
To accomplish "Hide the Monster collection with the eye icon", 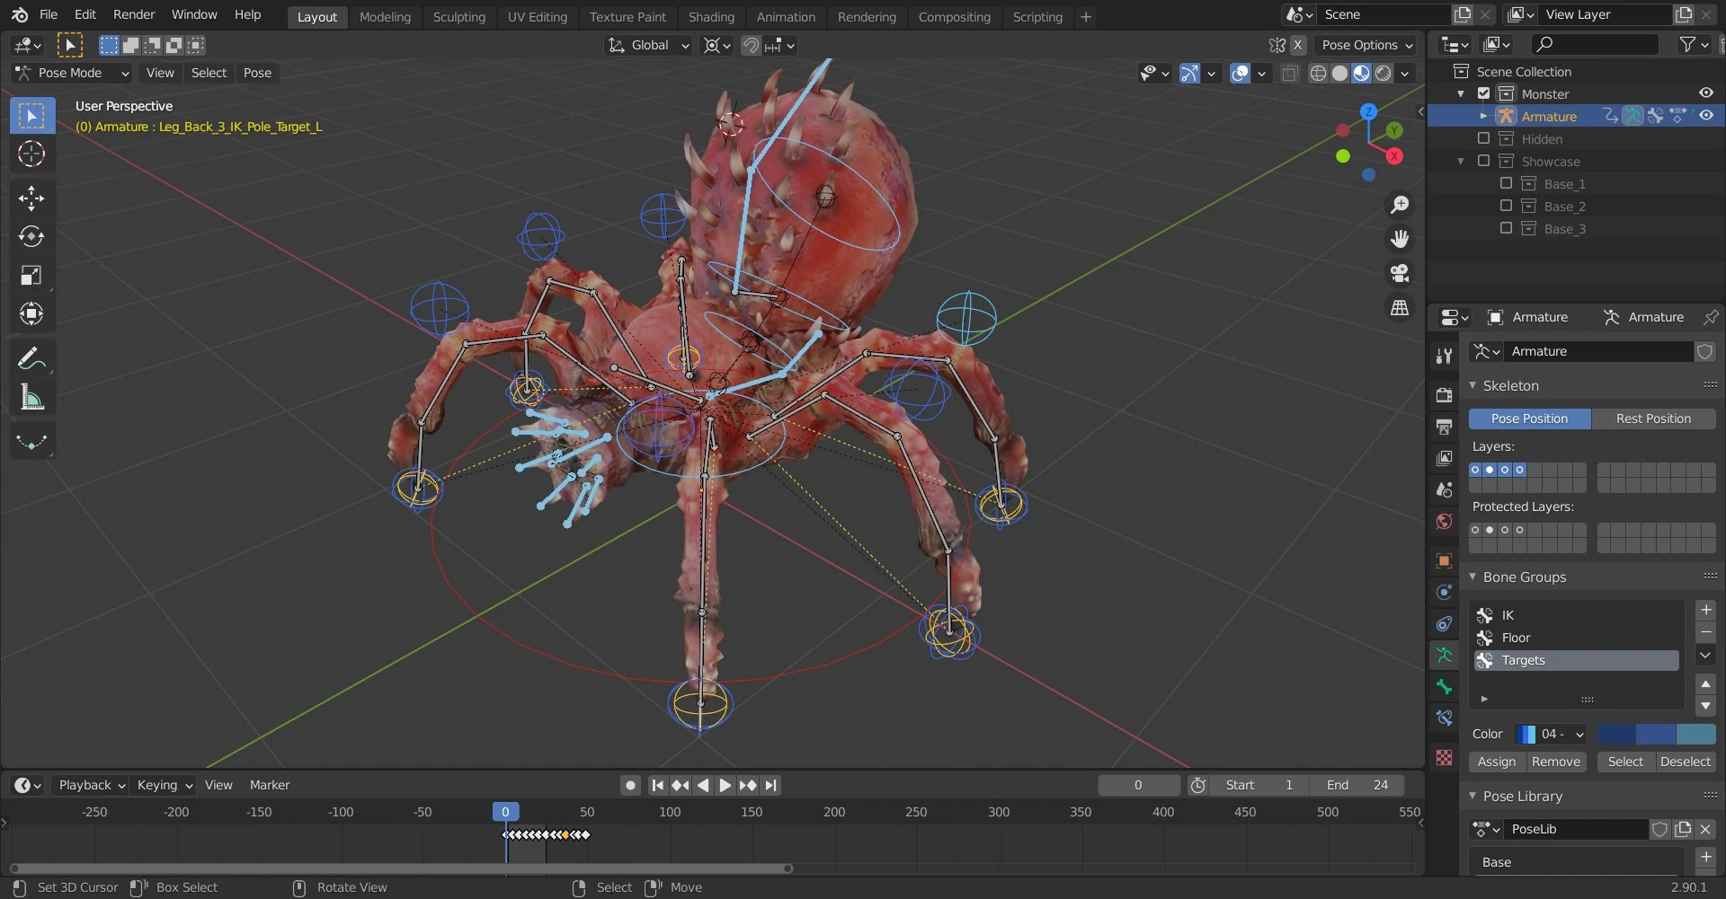I will [1705, 93].
